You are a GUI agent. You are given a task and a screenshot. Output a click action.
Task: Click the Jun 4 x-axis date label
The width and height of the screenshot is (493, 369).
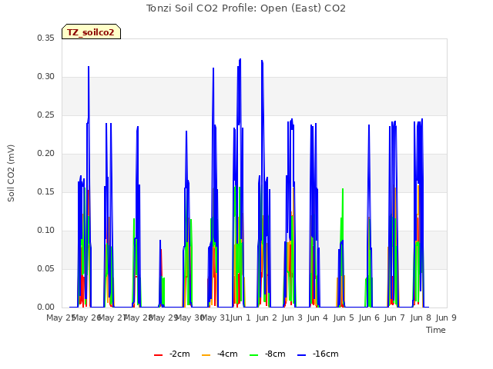coord(317,317)
